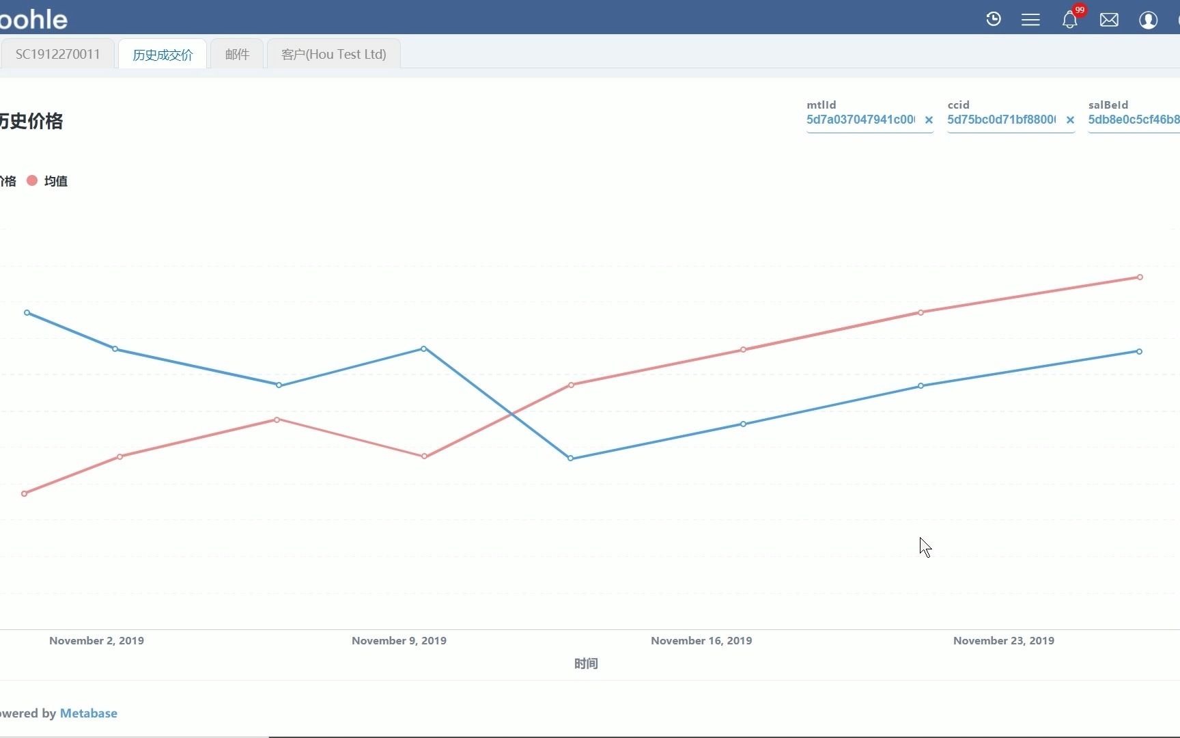Click the 均值 legend label text
1180x738 pixels.
(56, 181)
